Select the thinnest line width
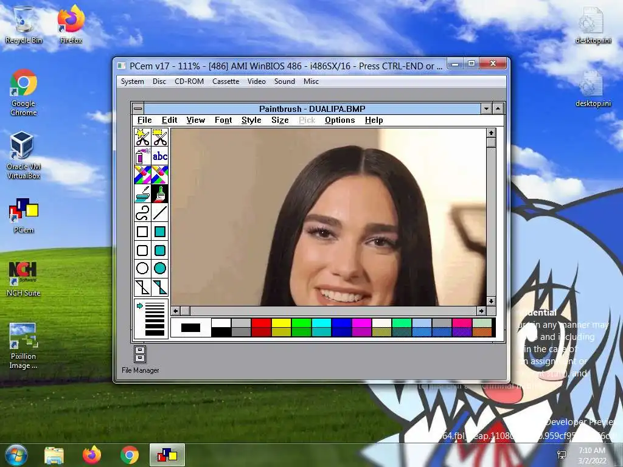Viewport: 623px width, 467px height. coord(155,304)
